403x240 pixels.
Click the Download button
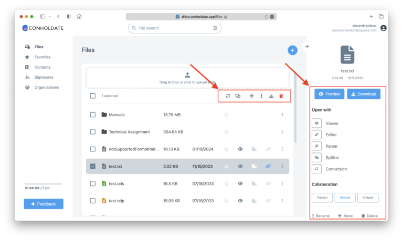(x=363, y=94)
